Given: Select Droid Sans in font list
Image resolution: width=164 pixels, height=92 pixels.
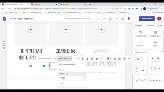Looking at the screenshot, I should click(72, 74).
